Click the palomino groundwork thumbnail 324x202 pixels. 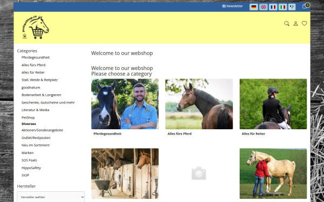tap(273, 173)
